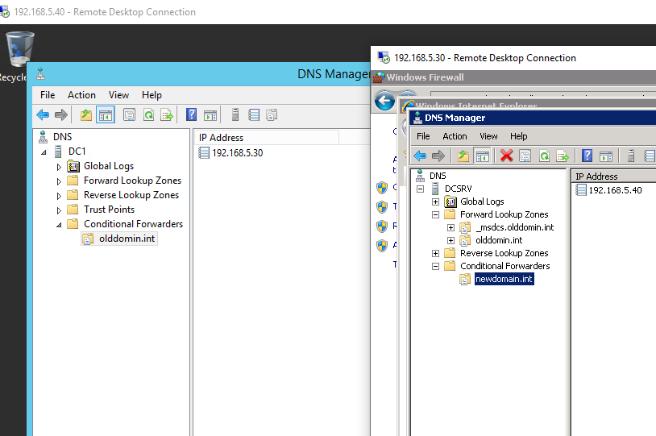Image resolution: width=656 pixels, height=436 pixels.
Task: Click Export List icon in DC1 toolbar
Action: (167, 115)
